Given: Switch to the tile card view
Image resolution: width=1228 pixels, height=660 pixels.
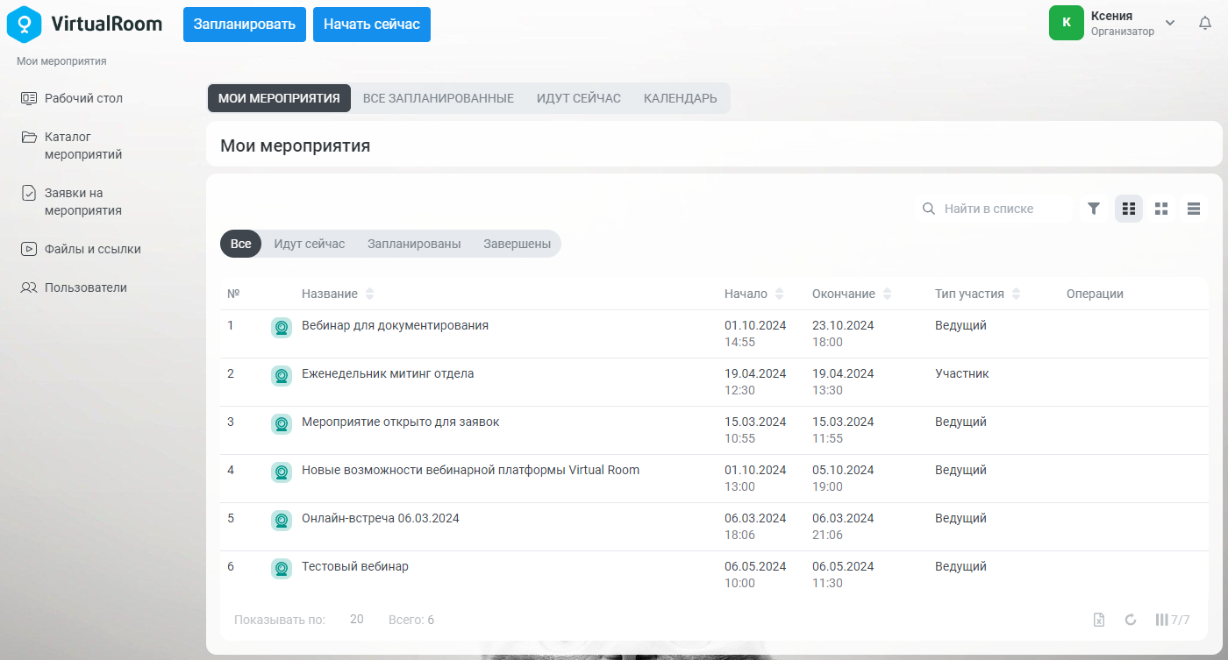Looking at the screenshot, I should point(1161,209).
